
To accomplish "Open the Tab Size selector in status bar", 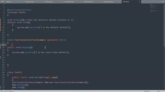I will point(147,91).
